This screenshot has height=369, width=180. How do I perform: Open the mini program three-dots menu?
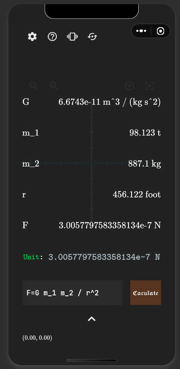(141, 31)
